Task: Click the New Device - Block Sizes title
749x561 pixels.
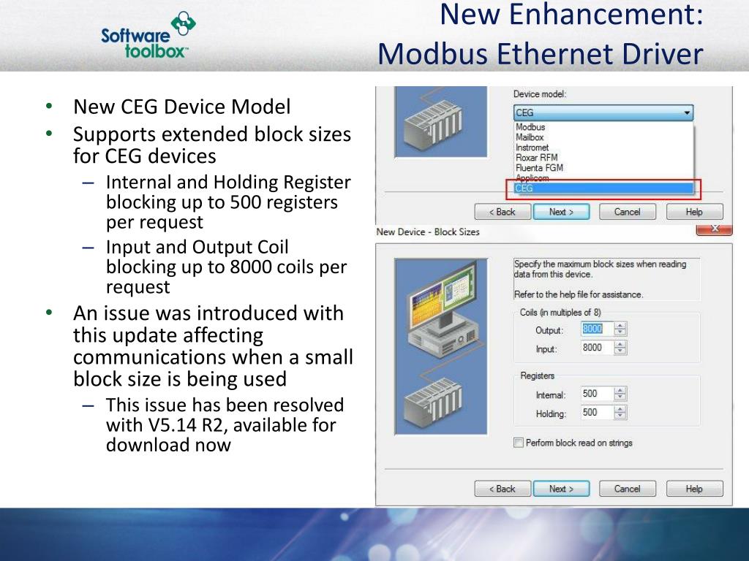Action: 428,232
